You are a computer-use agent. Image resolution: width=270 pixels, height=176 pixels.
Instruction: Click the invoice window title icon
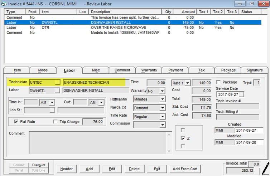coord(3,4)
